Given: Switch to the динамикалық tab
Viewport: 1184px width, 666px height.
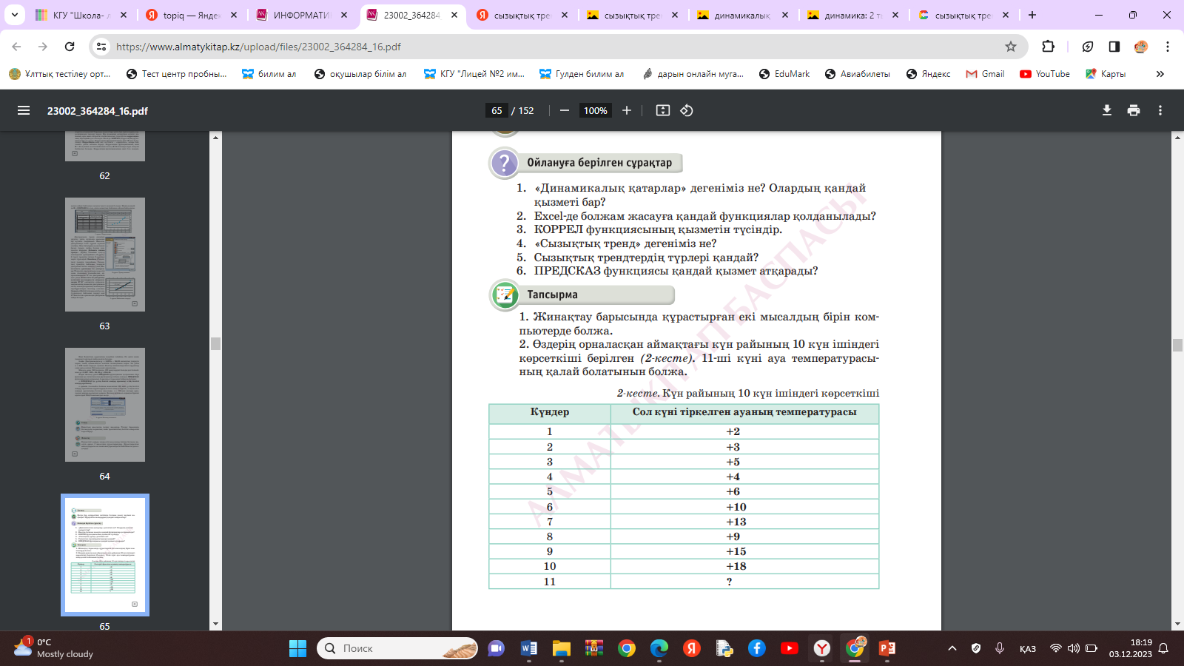Looking at the screenshot, I should pos(742,15).
